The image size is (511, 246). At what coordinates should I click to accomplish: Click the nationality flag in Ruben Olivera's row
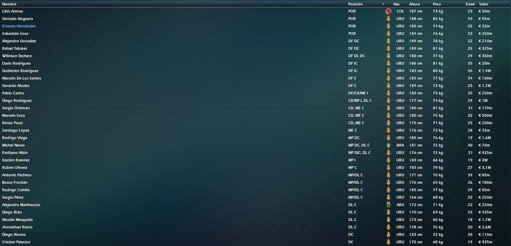tap(388, 167)
